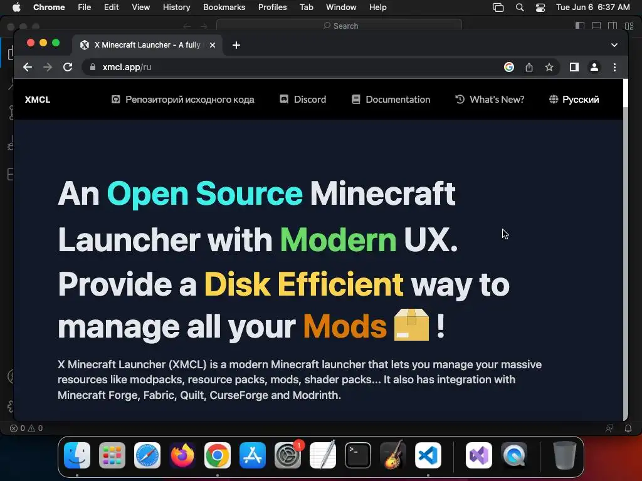Image resolution: width=642 pixels, height=481 pixels.
Task: Toggle VS Code primary sidebar layout icon
Action: [x=580, y=26]
